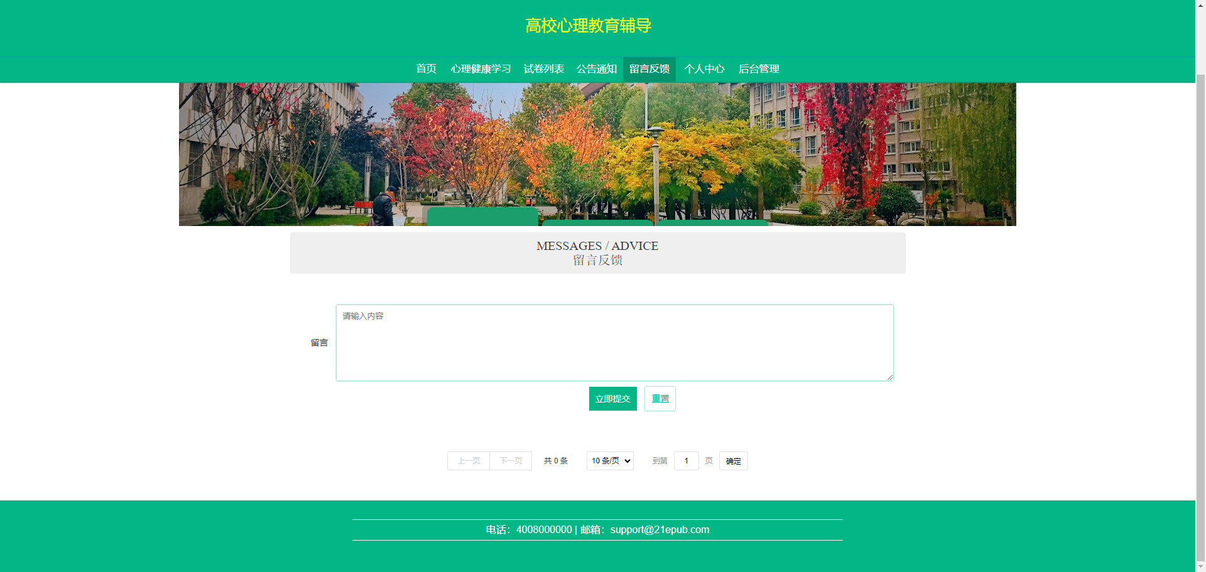Click the support@21epub.com email text
This screenshot has height=572, width=1206.
(x=660, y=530)
